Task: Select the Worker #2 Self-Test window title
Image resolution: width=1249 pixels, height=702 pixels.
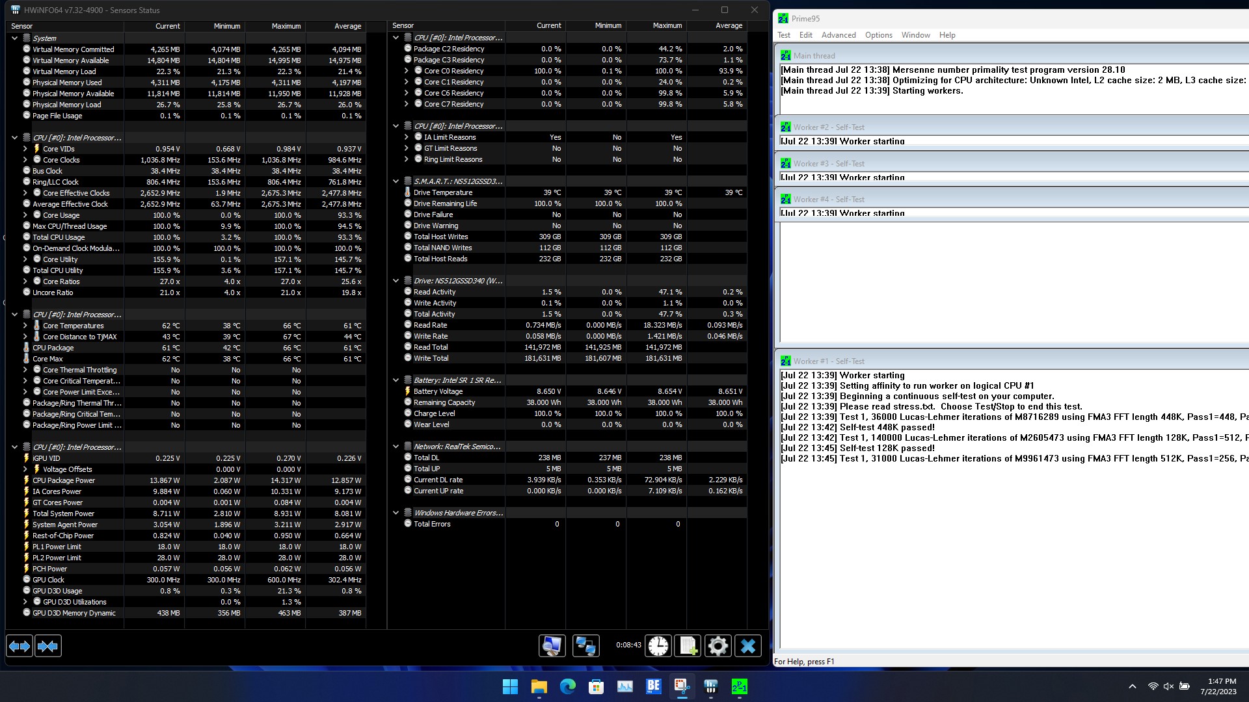Action: (x=829, y=127)
